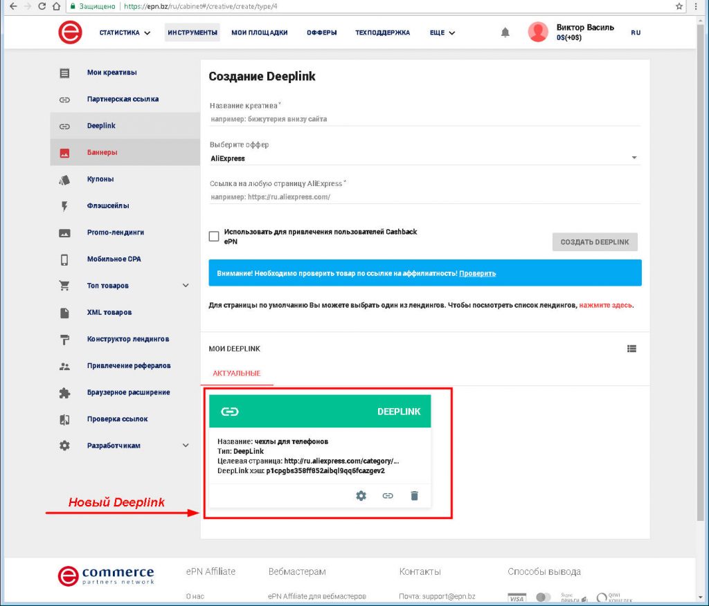Click the user avatar icon
709x606 pixels.
coord(538,33)
